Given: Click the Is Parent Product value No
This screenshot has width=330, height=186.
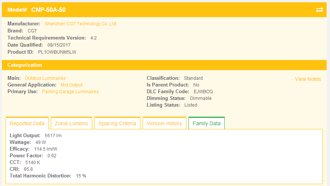Looking at the screenshot, I should click(x=196, y=85).
